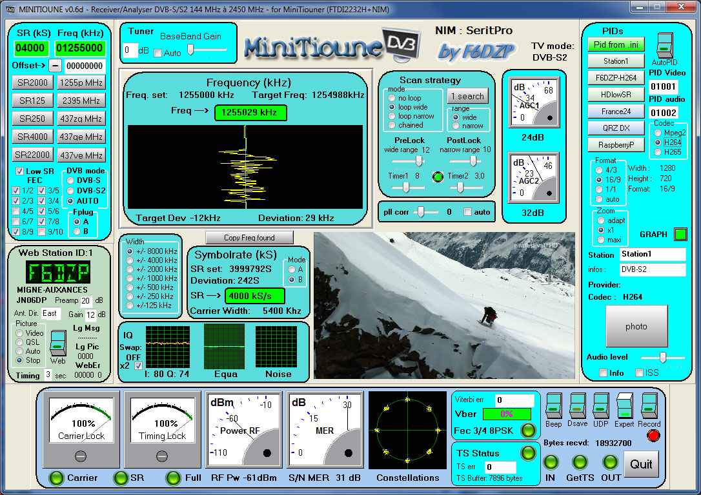The width and height of the screenshot is (701, 495).
Task: Click the green OUT indicator LED
Action: 610,462
